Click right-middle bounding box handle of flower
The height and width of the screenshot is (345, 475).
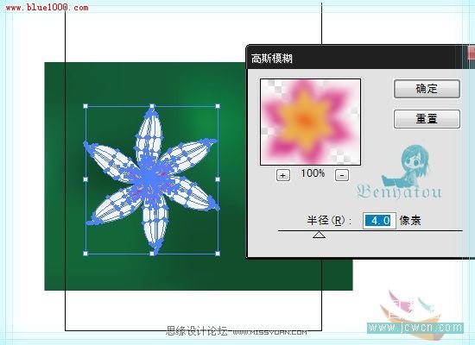click(218, 179)
